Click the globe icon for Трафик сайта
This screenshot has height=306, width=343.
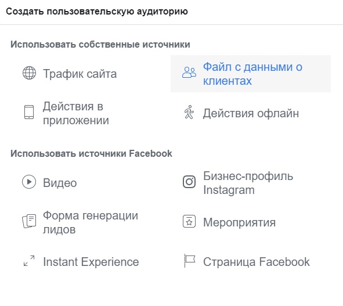[29, 73]
